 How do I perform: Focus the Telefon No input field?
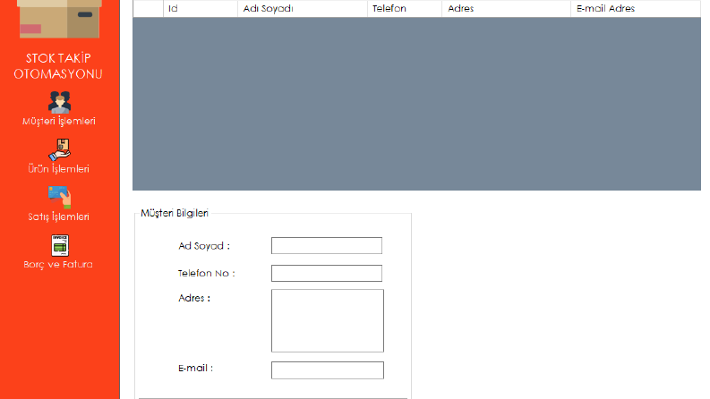[x=327, y=273]
